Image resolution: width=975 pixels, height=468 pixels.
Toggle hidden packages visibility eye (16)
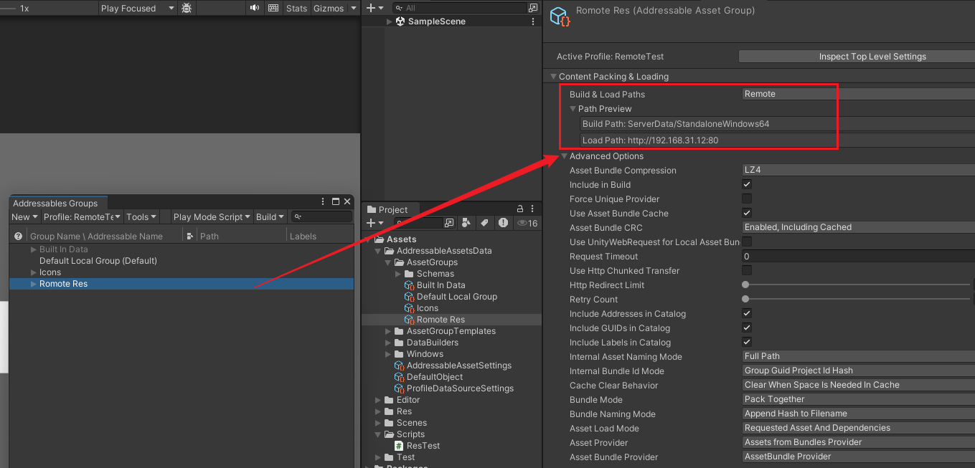tap(527, 224)
